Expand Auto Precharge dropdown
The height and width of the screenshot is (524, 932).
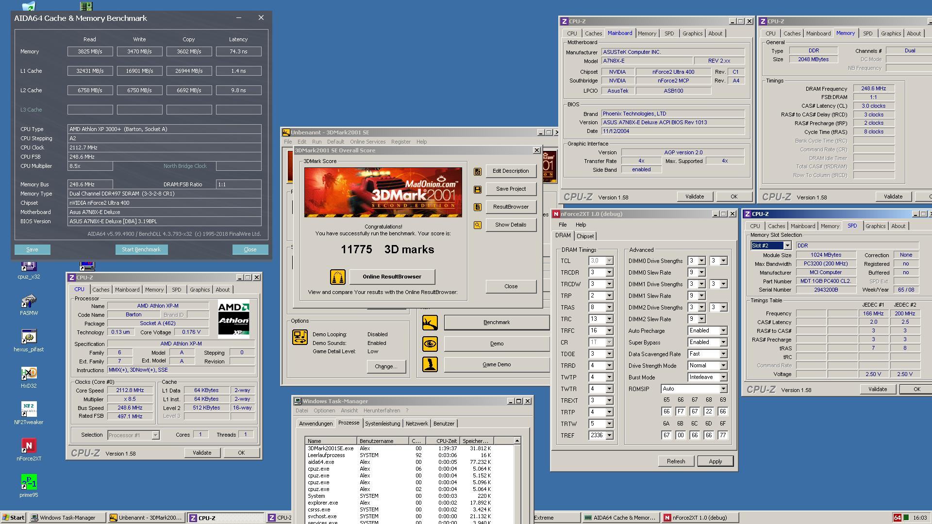point(723,331)
